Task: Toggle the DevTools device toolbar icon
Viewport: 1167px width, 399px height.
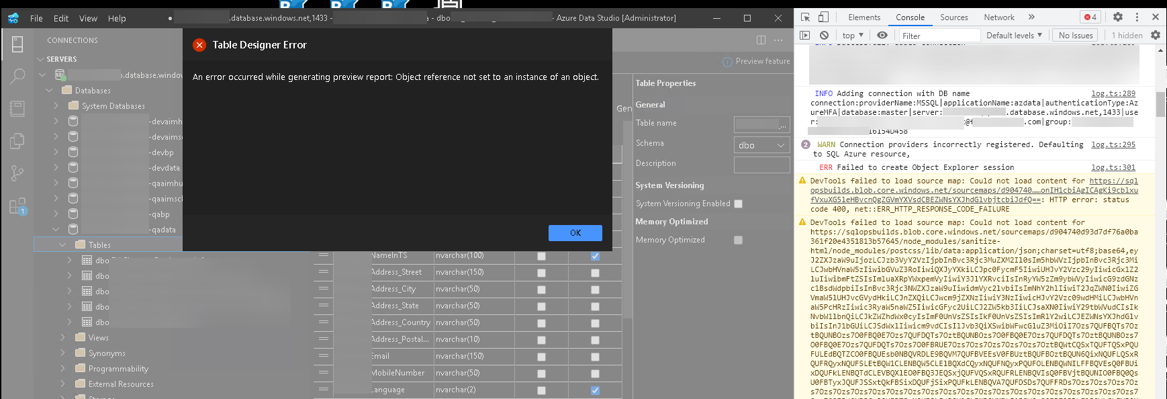Action: click(x=823, y=17)
